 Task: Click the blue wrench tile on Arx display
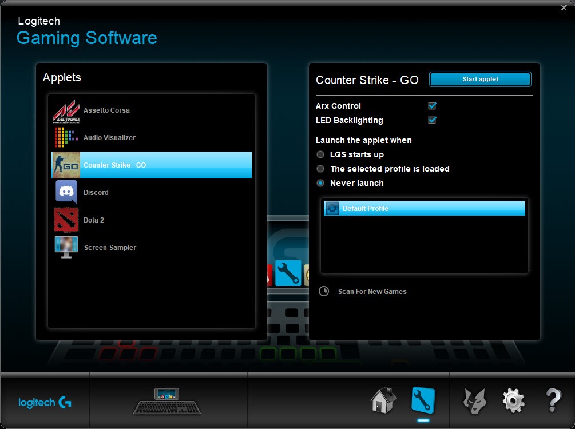tap(288, 273)
